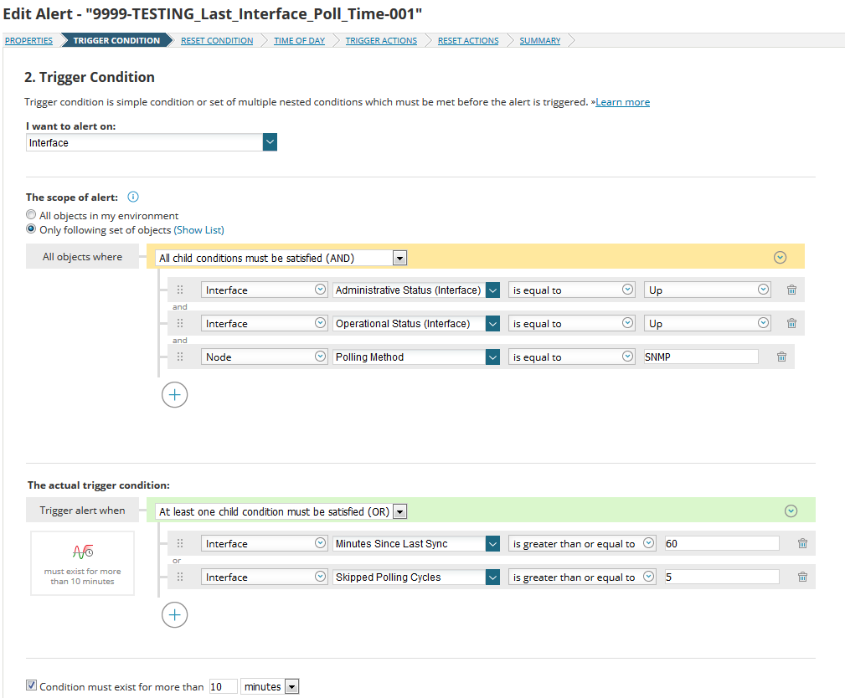The width and height of the screenshot is (845, 698).
Task: Go to the Reset Condition tab
Action: (217, 40)
